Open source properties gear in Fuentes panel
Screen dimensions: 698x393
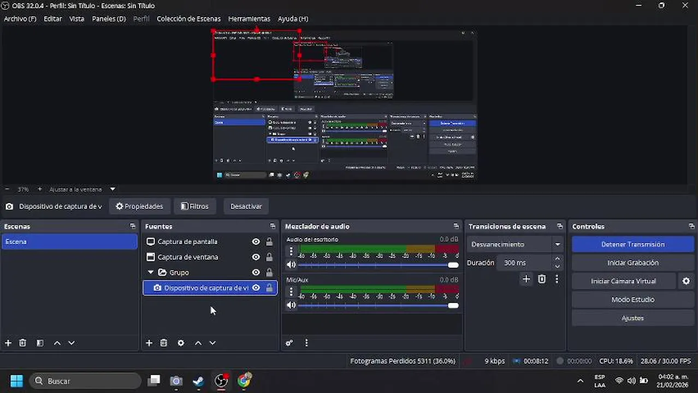click(x=181, y=343)
